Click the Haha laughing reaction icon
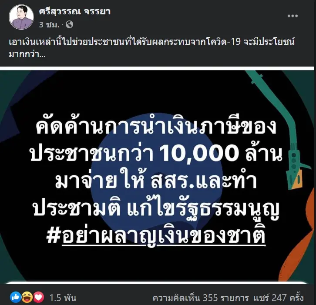This screenshot has height=305, width=316. tap(27, 297)
